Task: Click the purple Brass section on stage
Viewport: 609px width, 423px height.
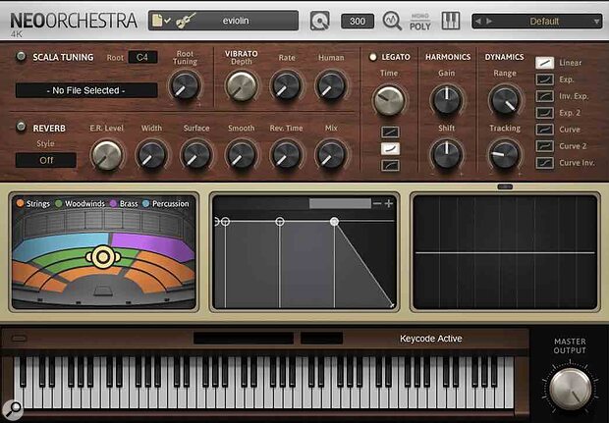Action: click(153, 245)
